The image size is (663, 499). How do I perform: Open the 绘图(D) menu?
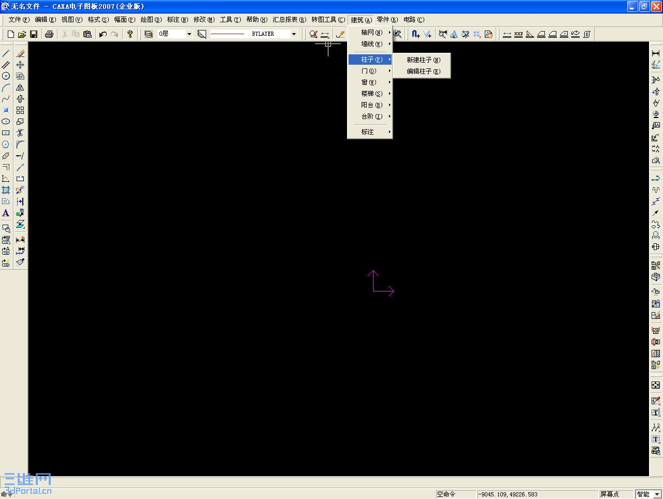(x=151, y=20)
